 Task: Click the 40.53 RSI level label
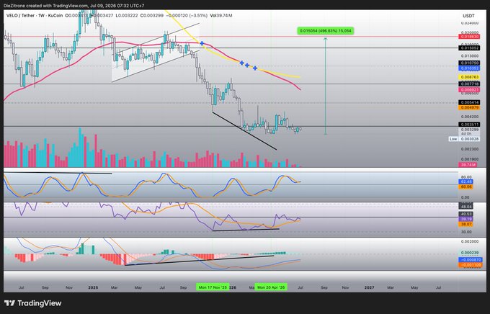pos(466,214)
